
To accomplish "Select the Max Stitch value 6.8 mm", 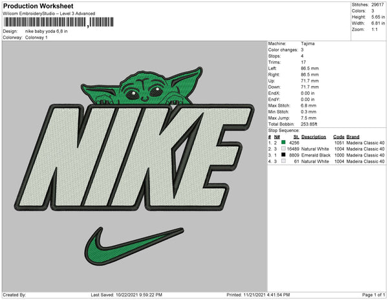I will click(x=308, y=105).
